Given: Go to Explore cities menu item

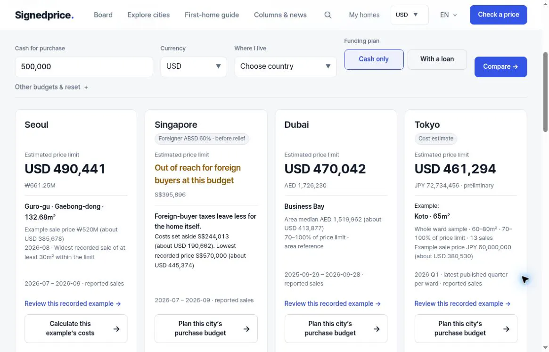Looking at the screenshot, I should 148,15.
